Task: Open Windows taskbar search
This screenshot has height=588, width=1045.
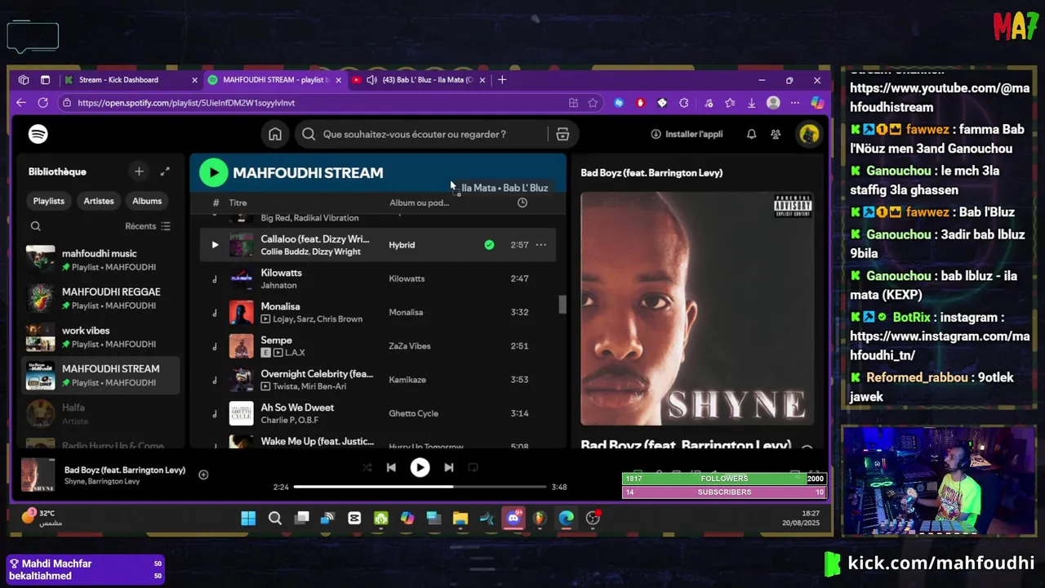Action: pyautogui.click(x=275, y=518)
